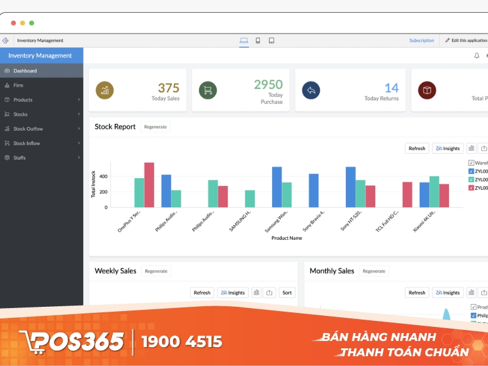Click the Inventory Management sidebar header
Image resolution: width=488 pixels, height=366 pixels.
[x=41, y=56]
